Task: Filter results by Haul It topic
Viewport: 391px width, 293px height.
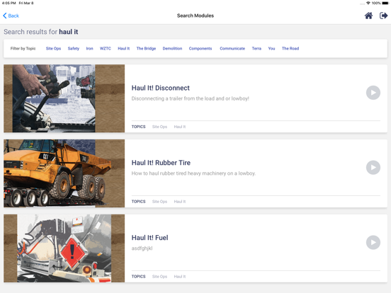Action: tap(124, 48)
